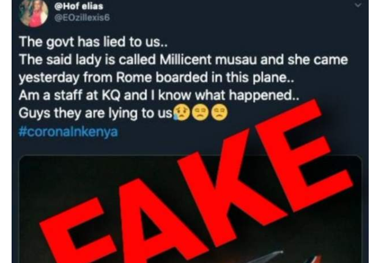Screen dimensions: 384x263
Task: Click the last disappointed face emoji
Action: click(219, 113)
